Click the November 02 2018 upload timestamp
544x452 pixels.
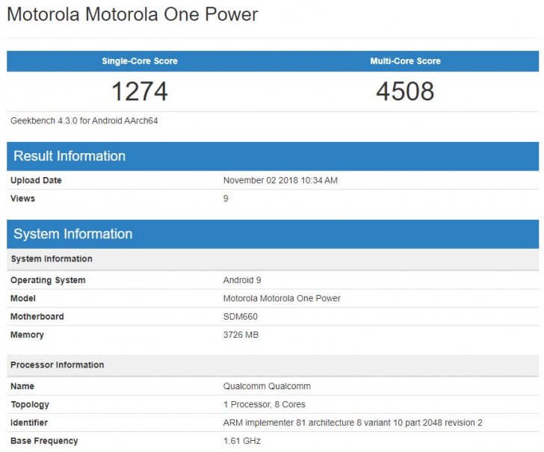pos(280,180)
